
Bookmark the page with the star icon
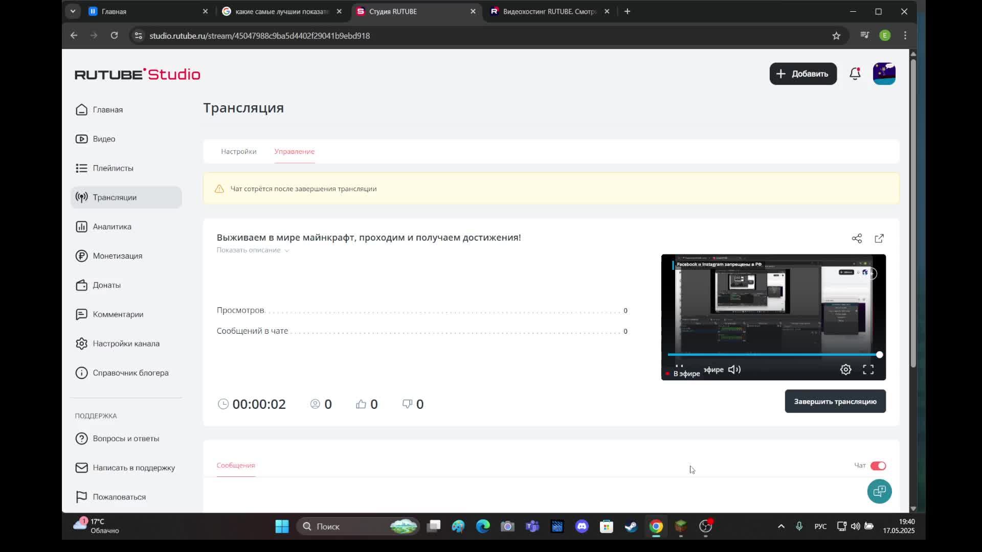tap(836, 35)
